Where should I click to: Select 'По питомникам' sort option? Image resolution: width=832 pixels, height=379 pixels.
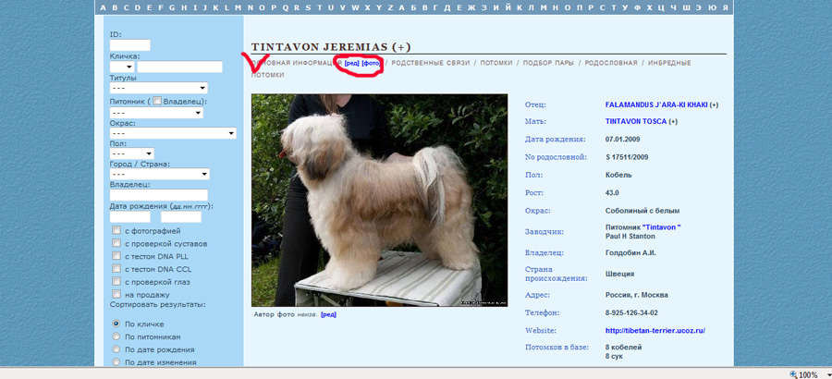[116, 336]
